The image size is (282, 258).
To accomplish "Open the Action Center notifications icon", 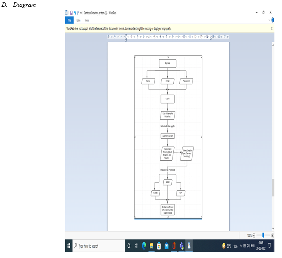I will [269, 246].
